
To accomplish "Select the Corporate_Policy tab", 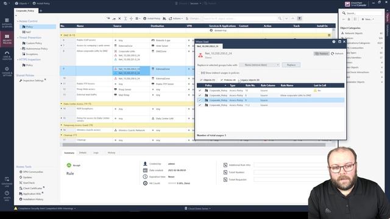I will point(26,11).
